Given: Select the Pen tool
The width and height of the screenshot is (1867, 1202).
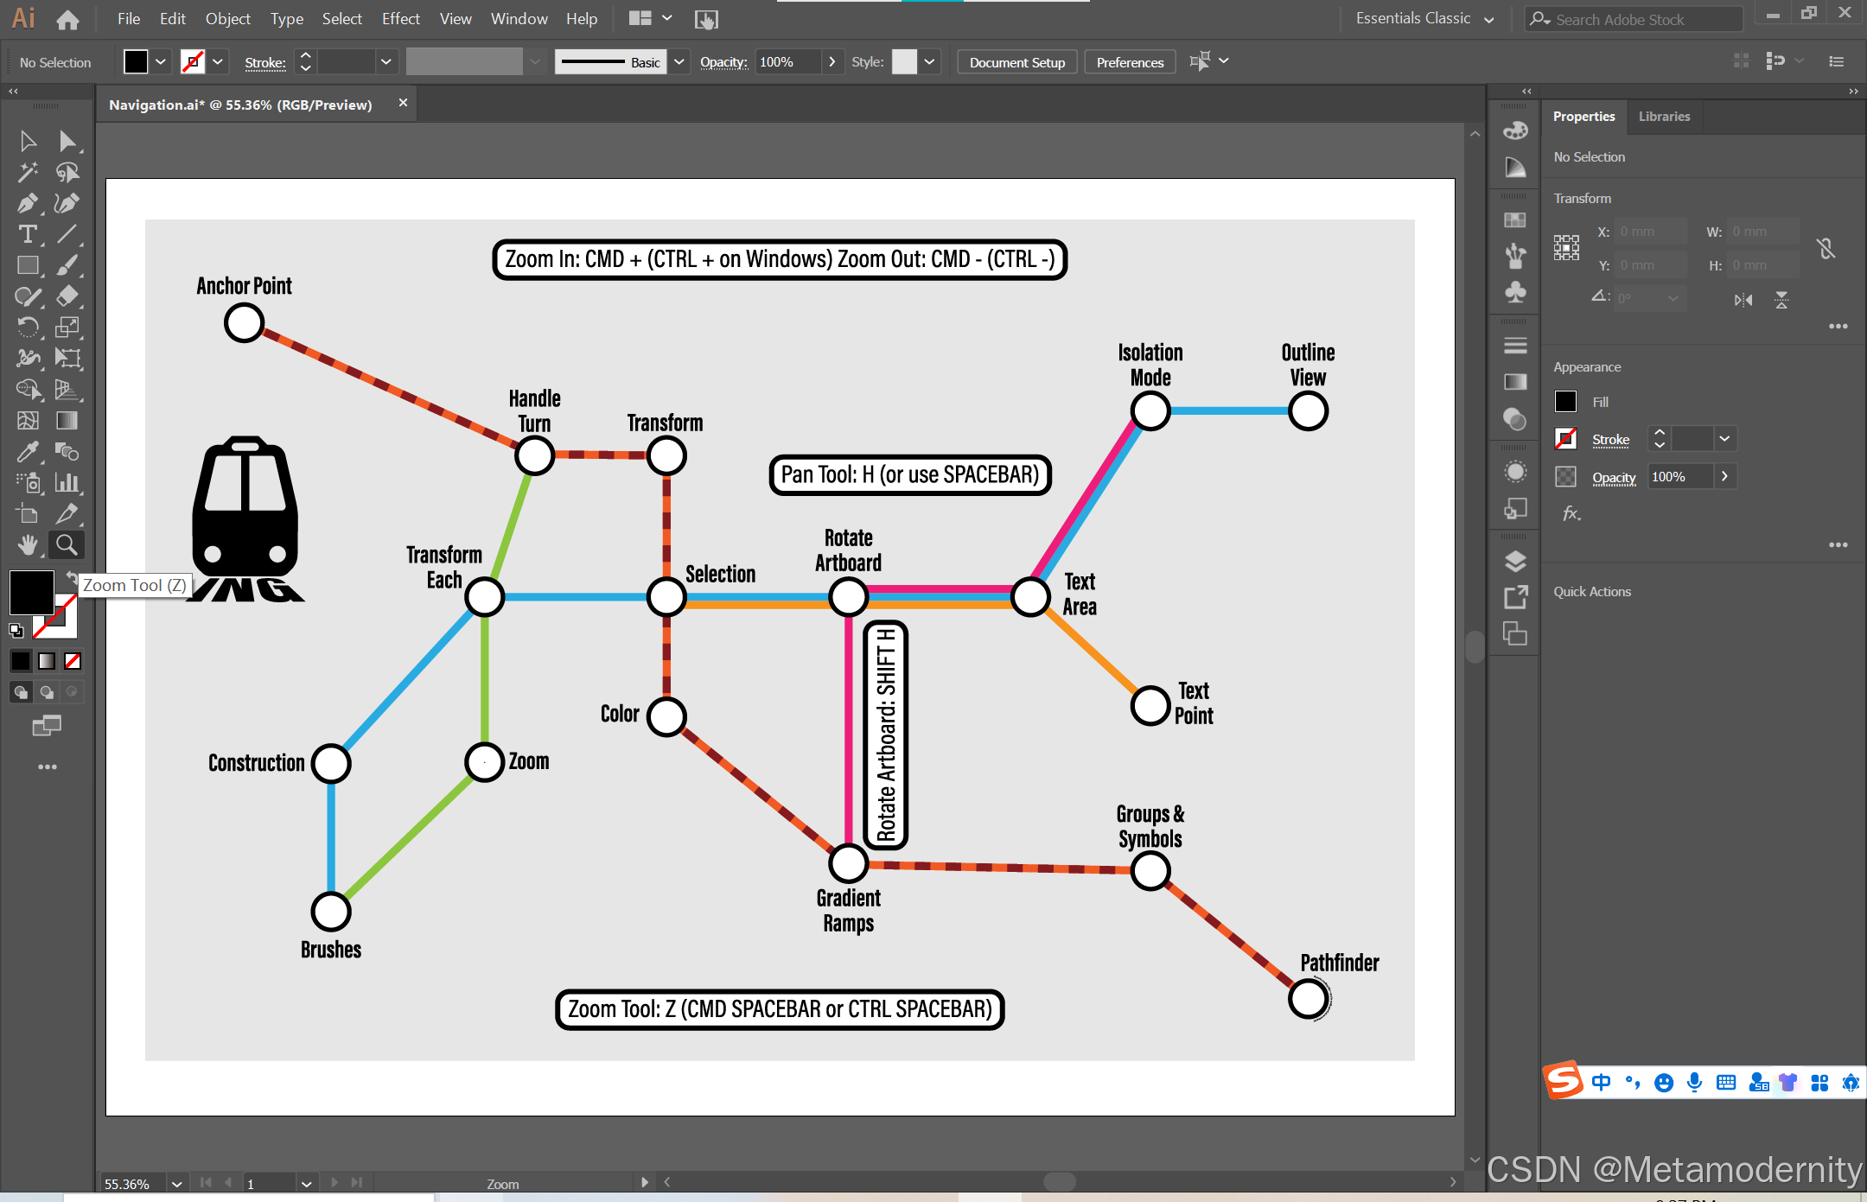Looking at the screenshot, I should [27, 203].
